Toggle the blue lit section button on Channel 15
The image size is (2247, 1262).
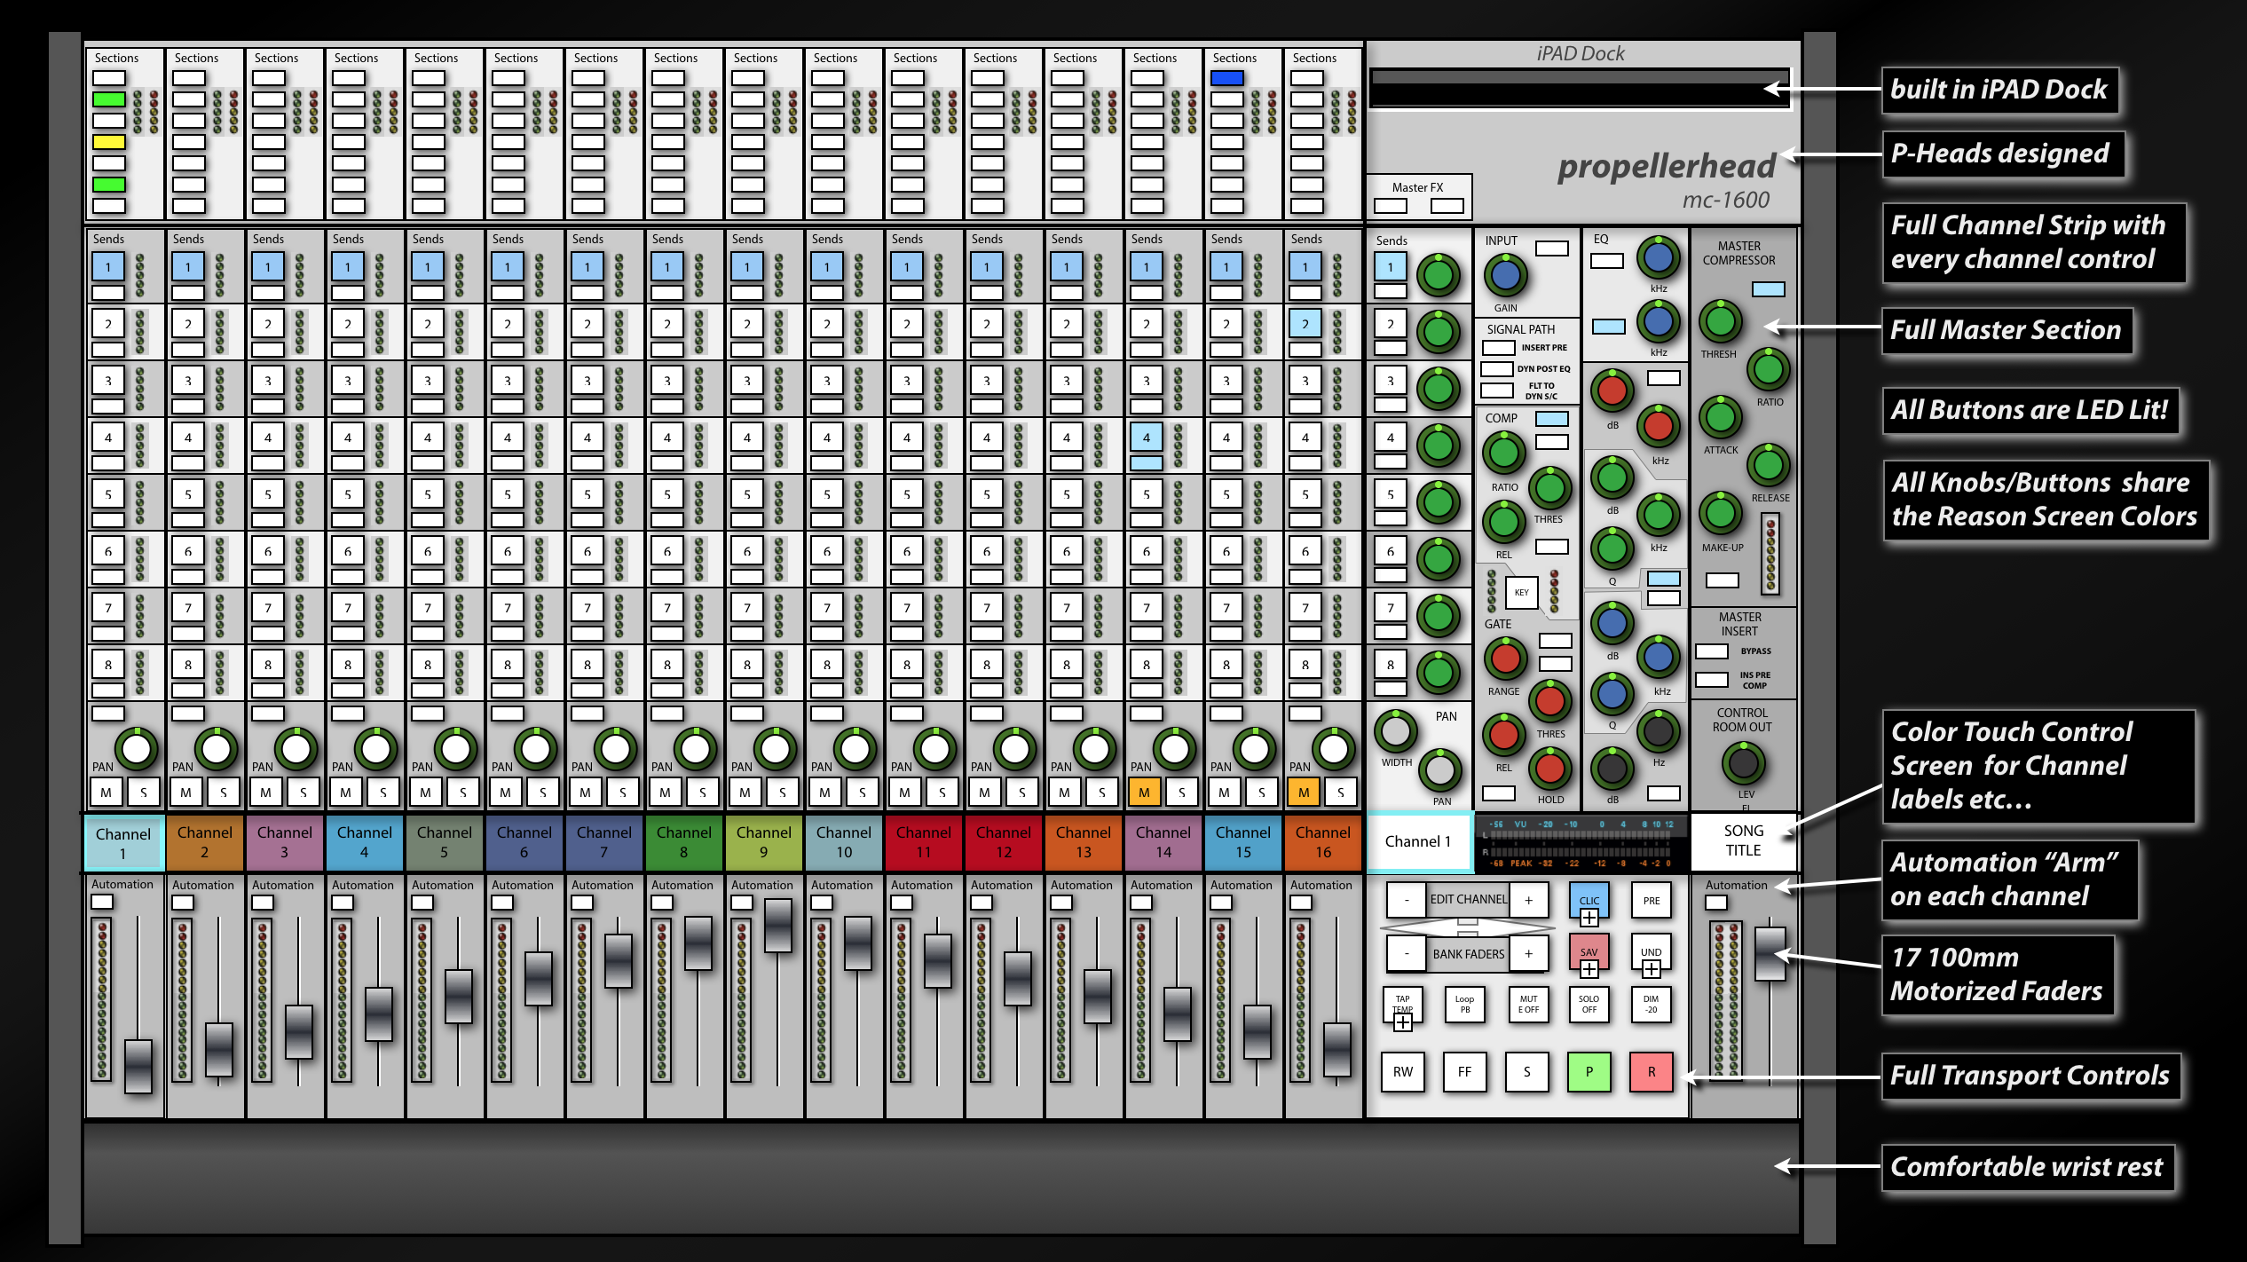1226,78
